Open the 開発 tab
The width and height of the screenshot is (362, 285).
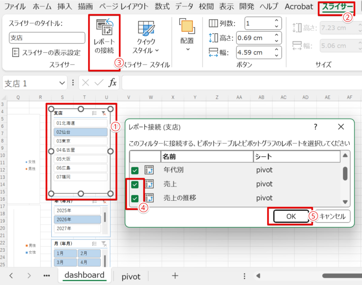247,6
